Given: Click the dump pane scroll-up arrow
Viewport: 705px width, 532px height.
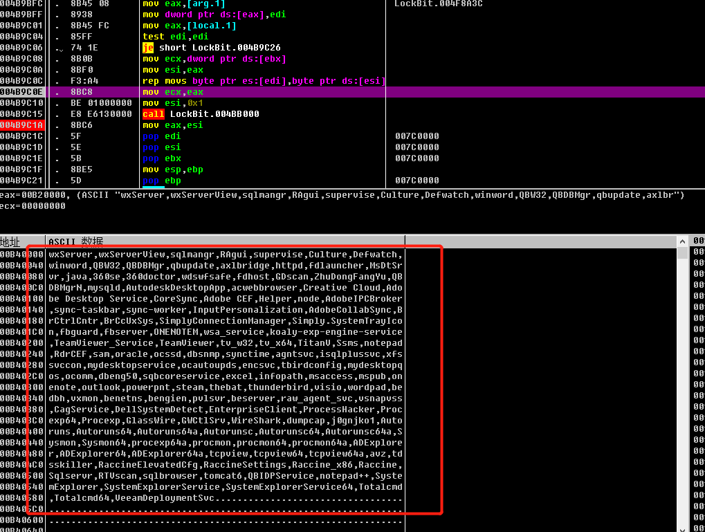Looking at the screenshot, I should click(x=682, y=241).
